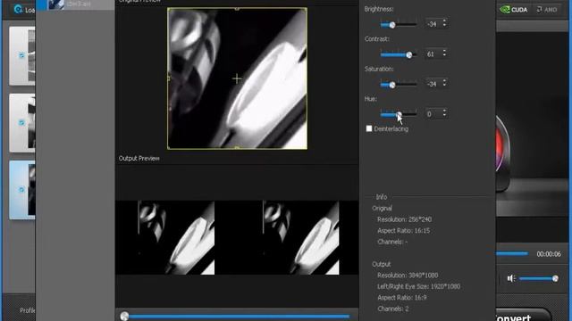572x321 pixels.
Task: Click the Contrast value field showing 61
Action: 433,53
